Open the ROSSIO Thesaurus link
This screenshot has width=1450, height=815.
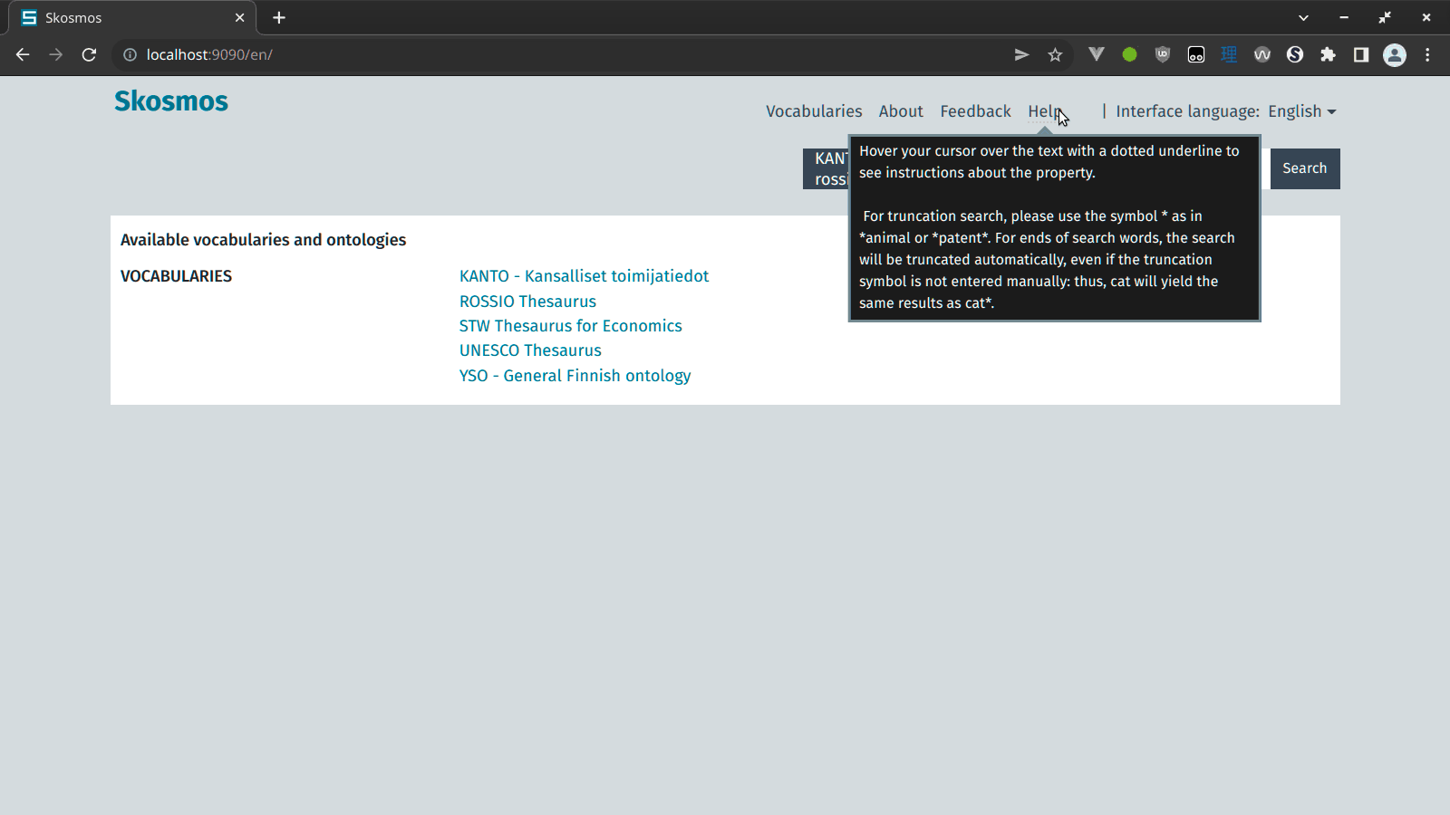click(527, 302)
